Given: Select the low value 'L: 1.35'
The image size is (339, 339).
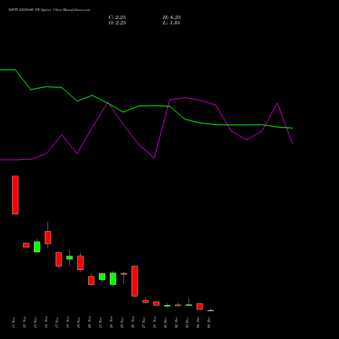Looking at the screenshot, I should 172,23.
